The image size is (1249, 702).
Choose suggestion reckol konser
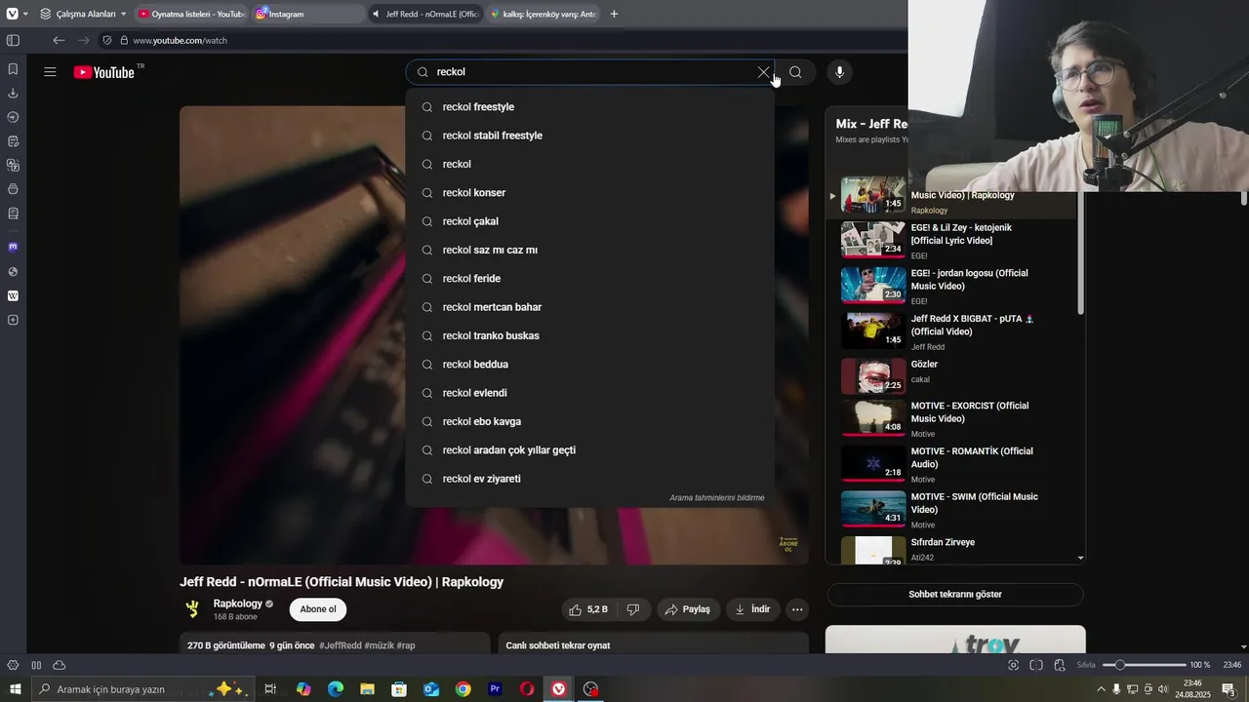[590, 193]
